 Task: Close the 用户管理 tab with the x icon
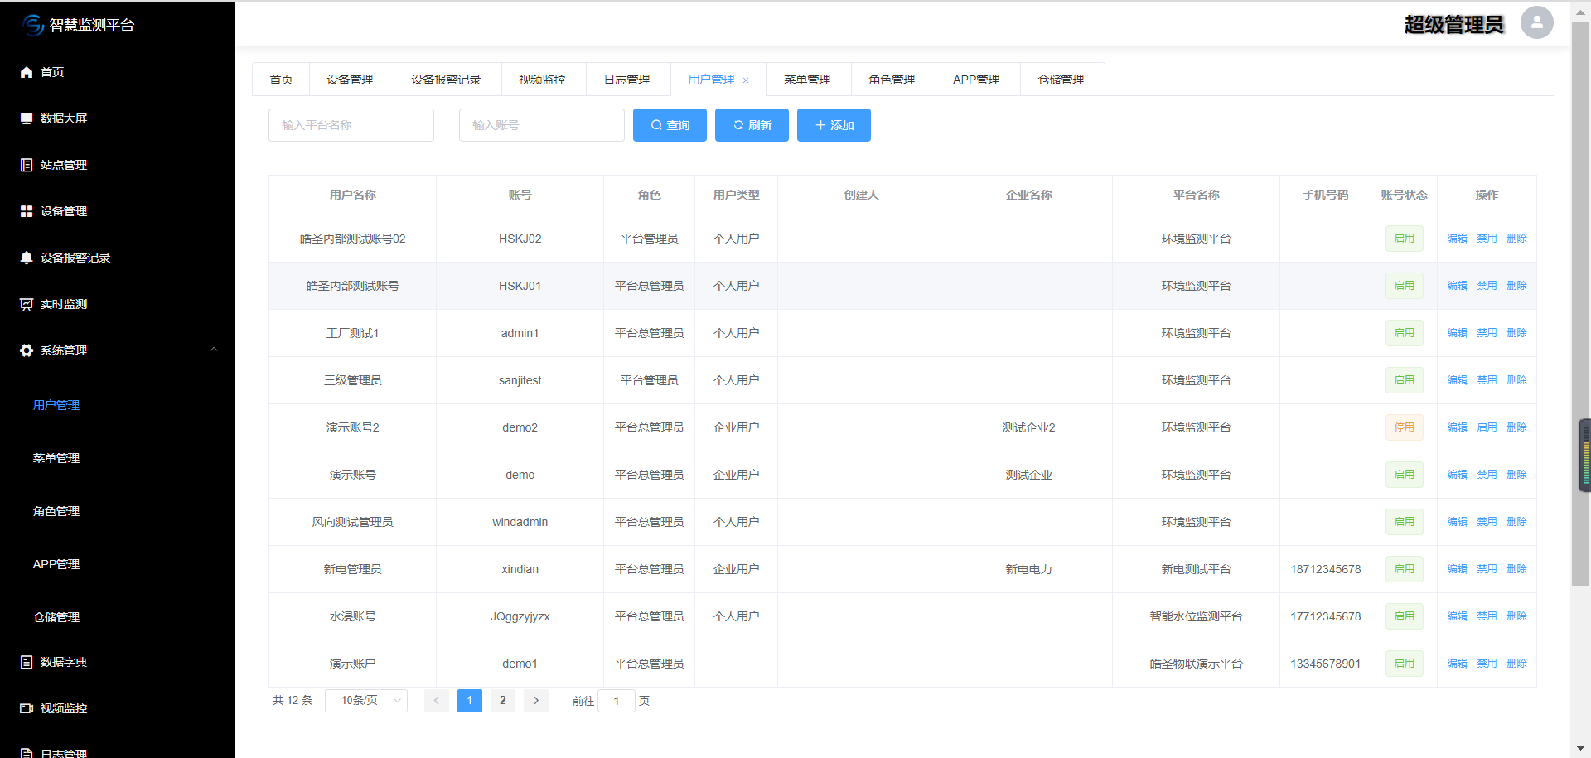click(746, 80)
